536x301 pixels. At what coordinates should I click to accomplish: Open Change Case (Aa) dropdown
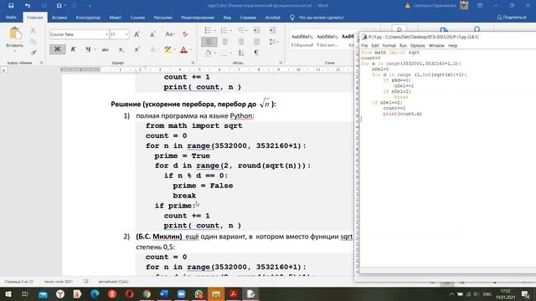pyautogui.click(x=170, y=34)
